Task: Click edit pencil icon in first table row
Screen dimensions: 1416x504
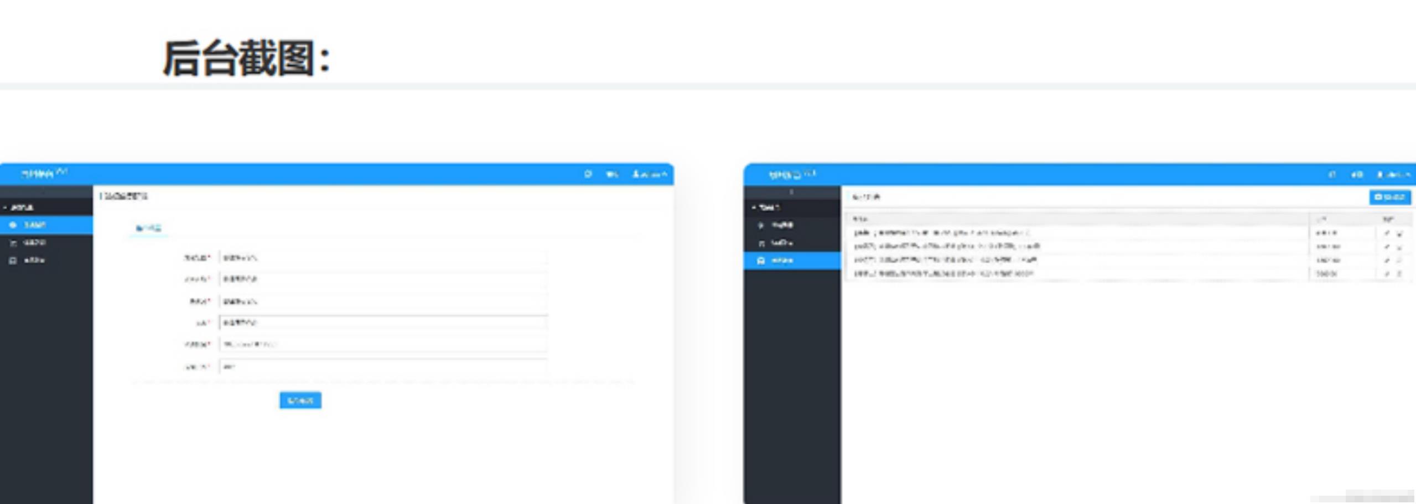Action: (1387, 233)
